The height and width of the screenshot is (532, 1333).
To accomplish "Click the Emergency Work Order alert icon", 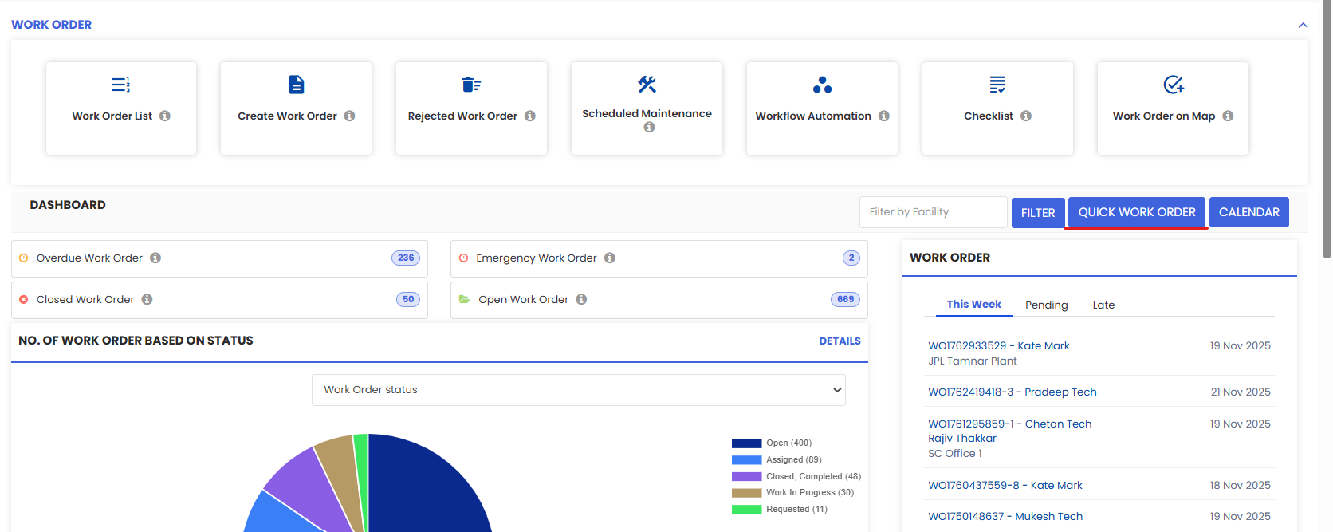I will (463, 258).
